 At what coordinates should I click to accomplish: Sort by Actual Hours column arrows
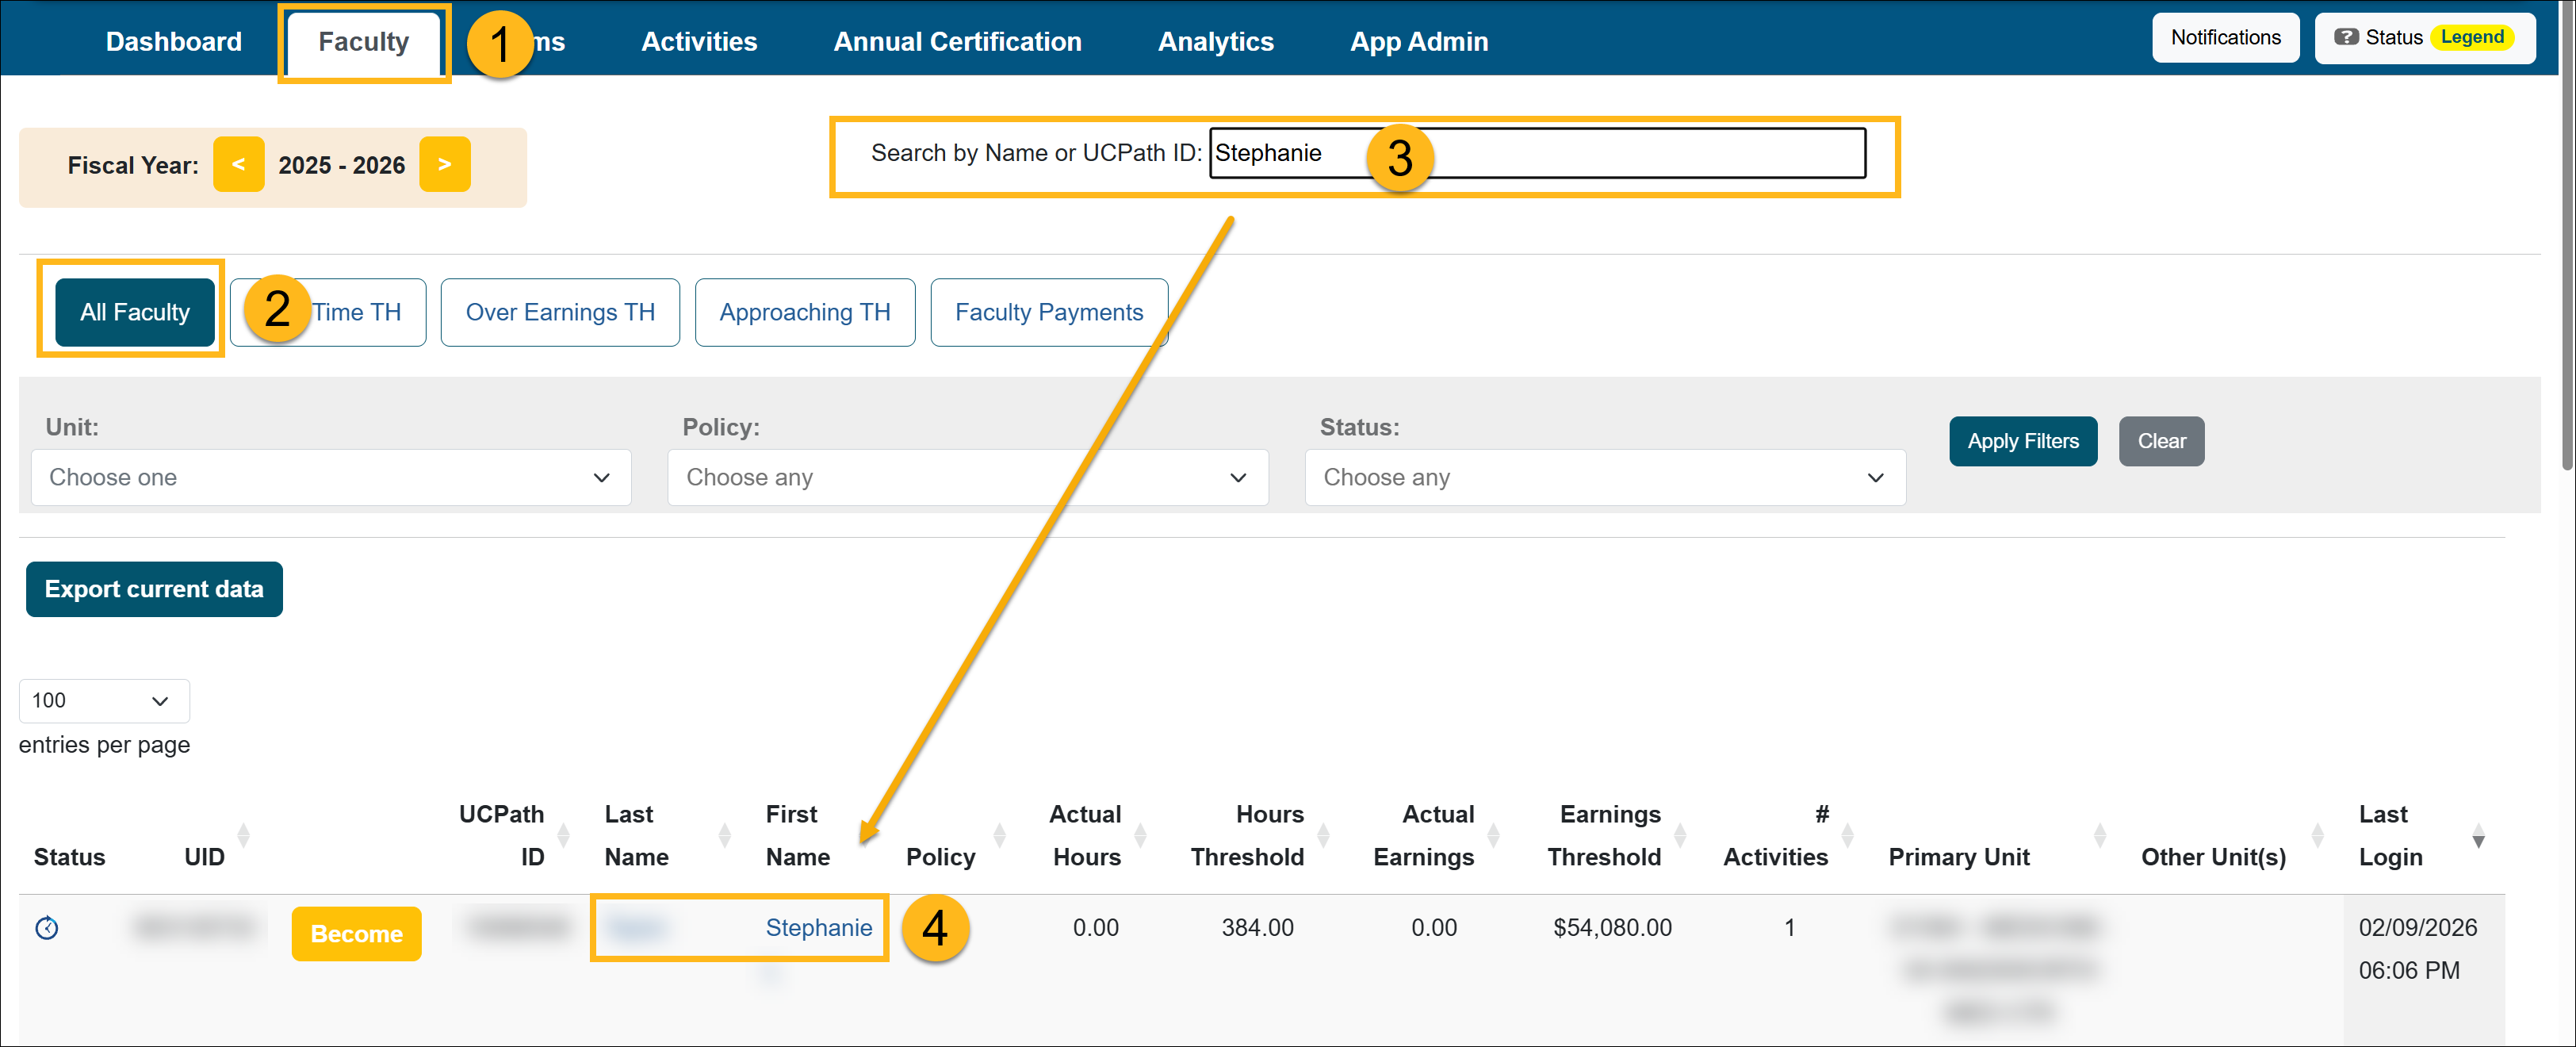[1140, 835]
